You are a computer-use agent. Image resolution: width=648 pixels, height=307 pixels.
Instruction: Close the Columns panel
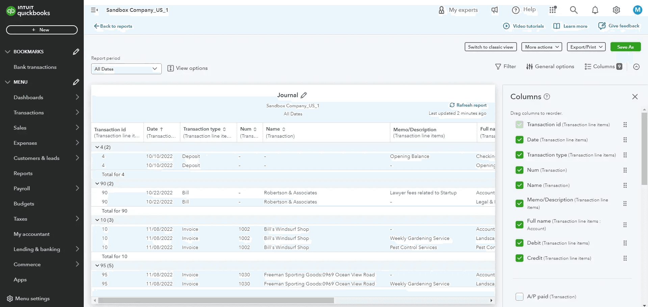pyautogui.click(x=635, y=97)
